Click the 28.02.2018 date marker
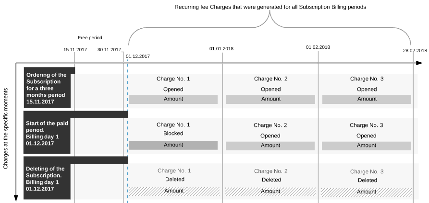Viewport: 429px width, 203px height. tap(415, 50)
